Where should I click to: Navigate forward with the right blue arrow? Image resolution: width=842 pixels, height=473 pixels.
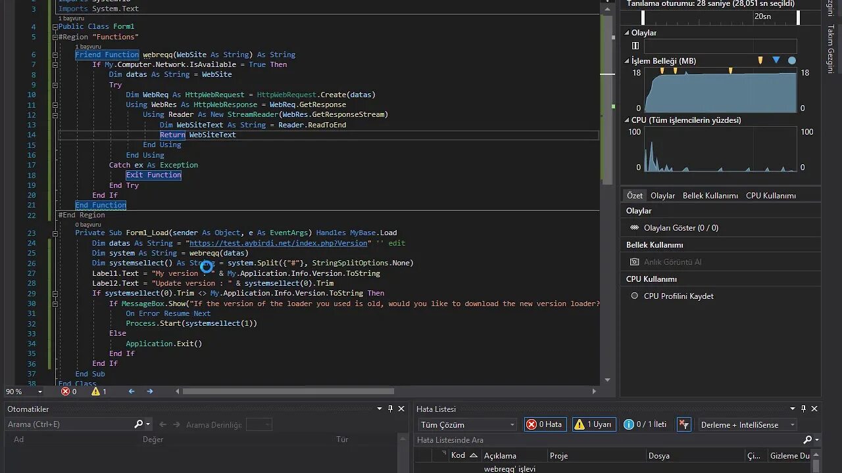pyautogui.click(x=150, y=392)
